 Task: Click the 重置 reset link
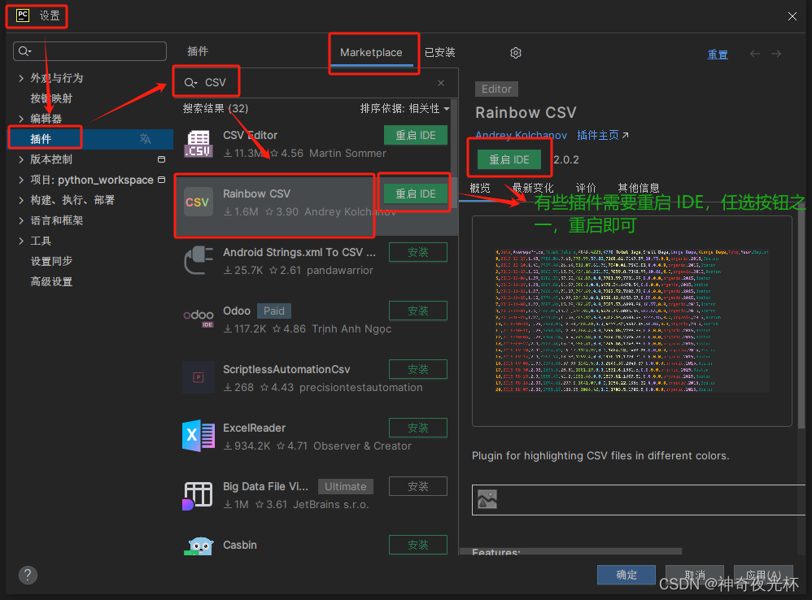[x=718, y=54]
